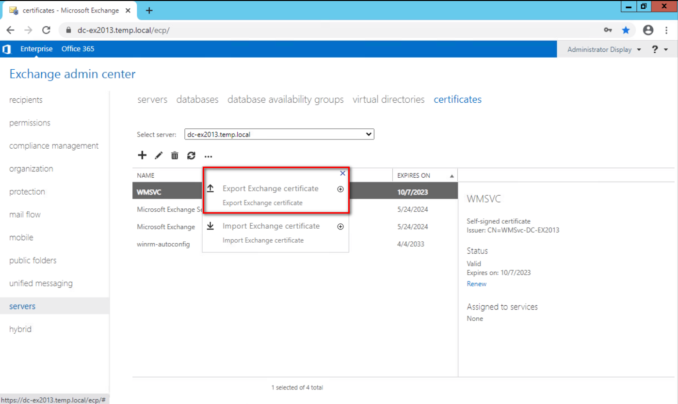Expand the Administrator Display user menu
This screenshot has height=404, width=678.
(x=604, y=49)
